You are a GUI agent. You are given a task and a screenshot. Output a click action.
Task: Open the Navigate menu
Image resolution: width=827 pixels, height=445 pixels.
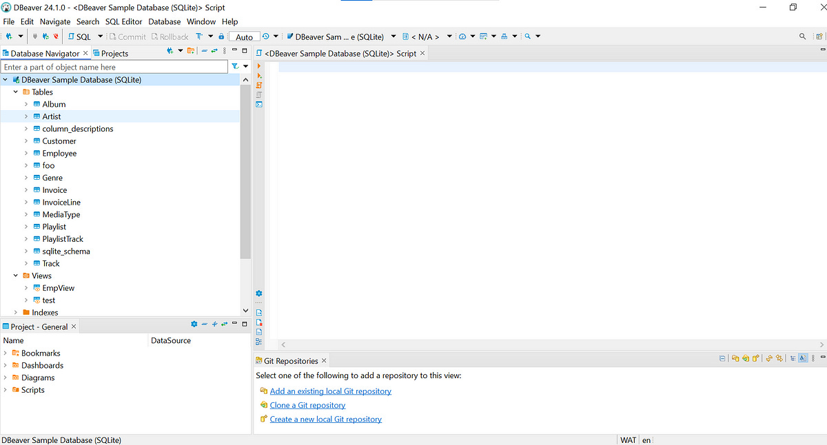[55, 21]
